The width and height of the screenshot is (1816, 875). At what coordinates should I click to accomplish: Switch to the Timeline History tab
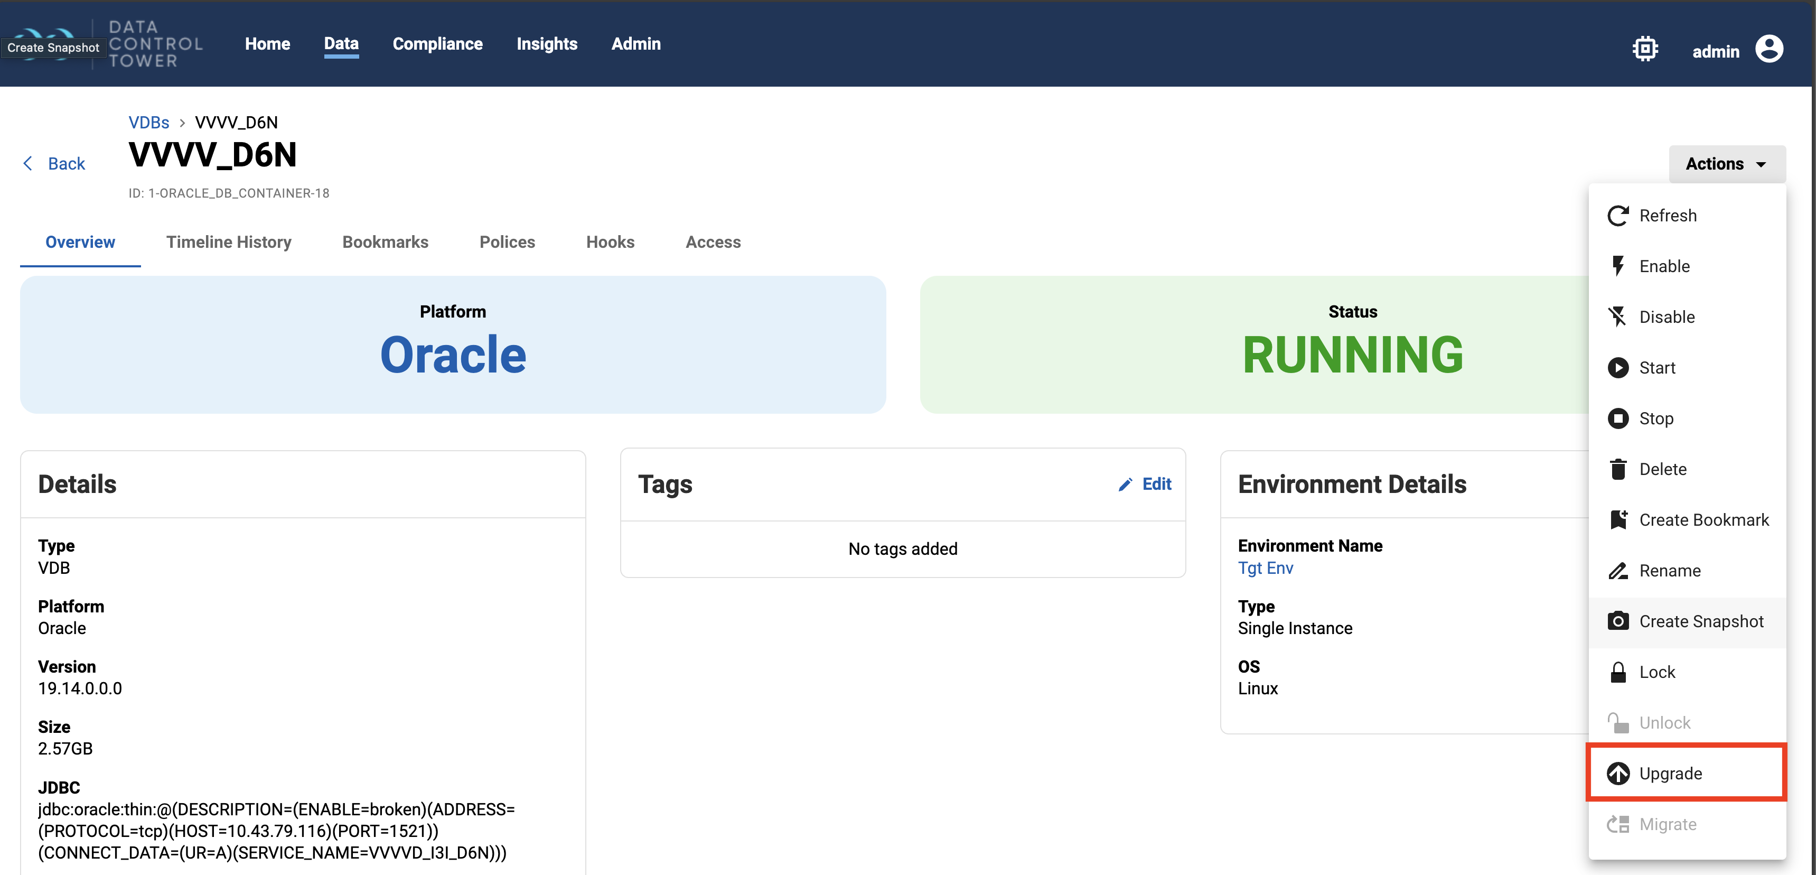228,242
